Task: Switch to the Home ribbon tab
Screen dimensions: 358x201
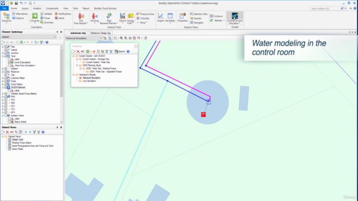Action: pos(14,8)
